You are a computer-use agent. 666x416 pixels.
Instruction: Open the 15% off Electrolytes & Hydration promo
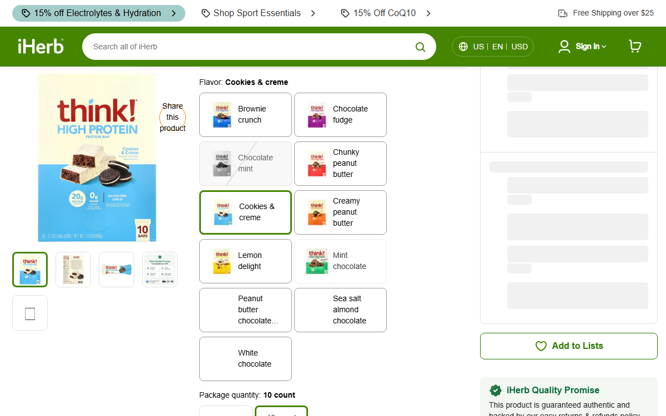click(x=99, y=13)
